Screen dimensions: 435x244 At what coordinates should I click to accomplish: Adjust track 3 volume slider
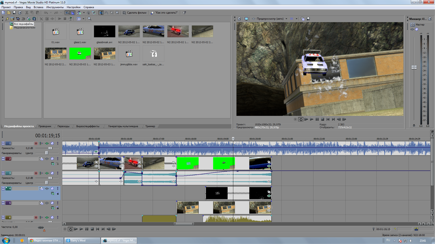[x=50, y=178]
